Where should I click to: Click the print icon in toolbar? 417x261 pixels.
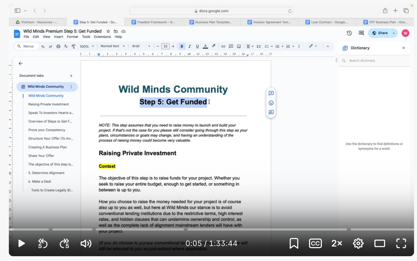[58, 46]
